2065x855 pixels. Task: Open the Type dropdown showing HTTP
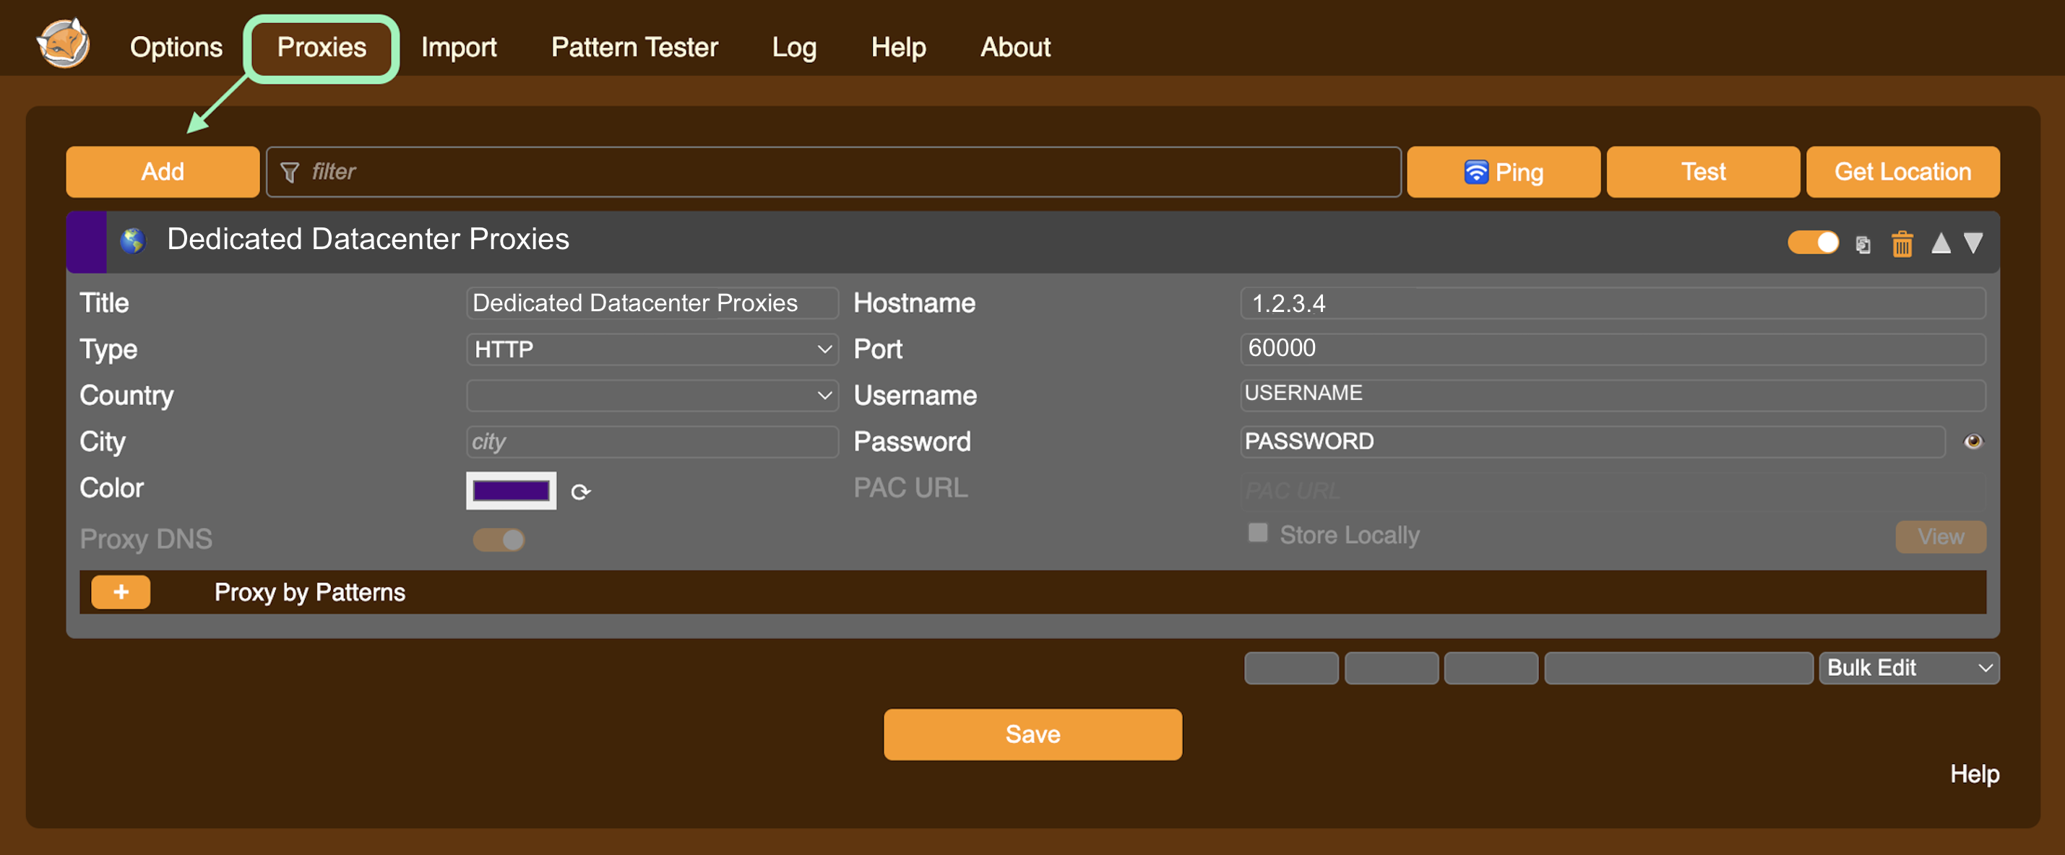pyautogui.click(x=652, y=350)
